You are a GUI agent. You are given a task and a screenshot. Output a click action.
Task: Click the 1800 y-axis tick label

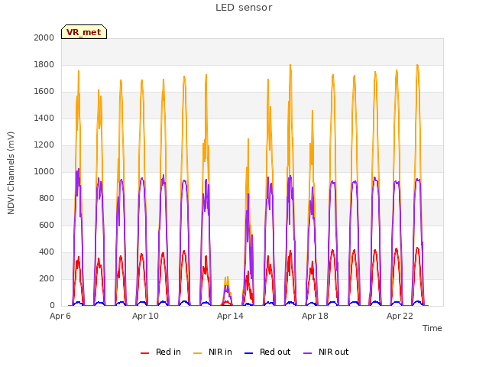point(44,64)
